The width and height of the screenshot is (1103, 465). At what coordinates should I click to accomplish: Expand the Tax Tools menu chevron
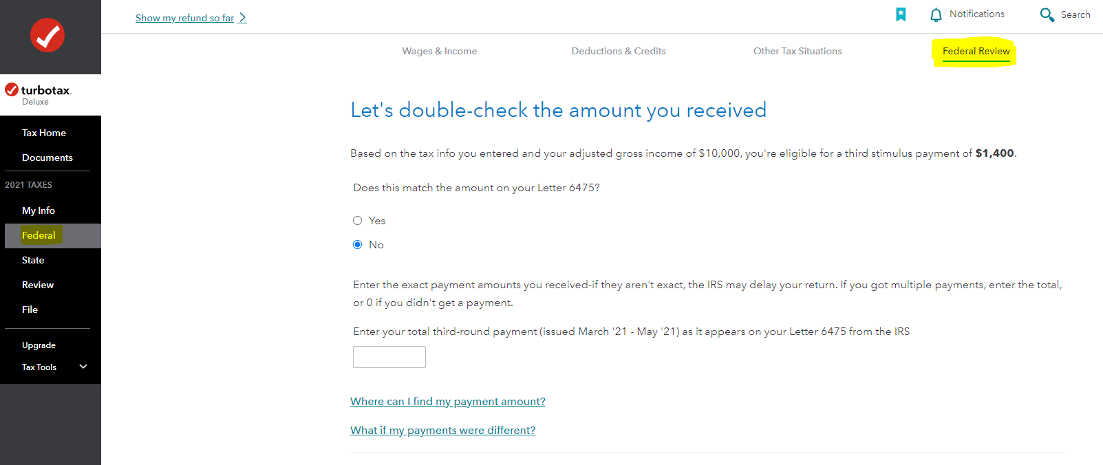[83, 367]
